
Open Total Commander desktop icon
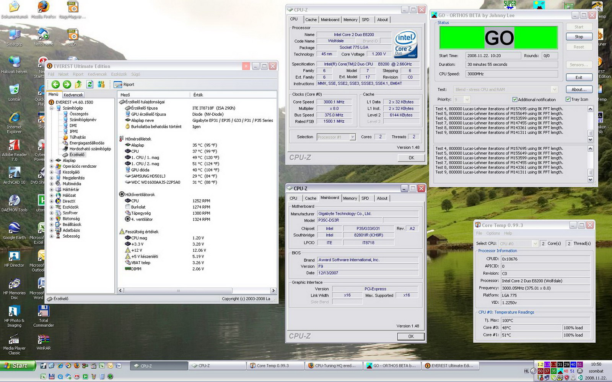point(44,317)
